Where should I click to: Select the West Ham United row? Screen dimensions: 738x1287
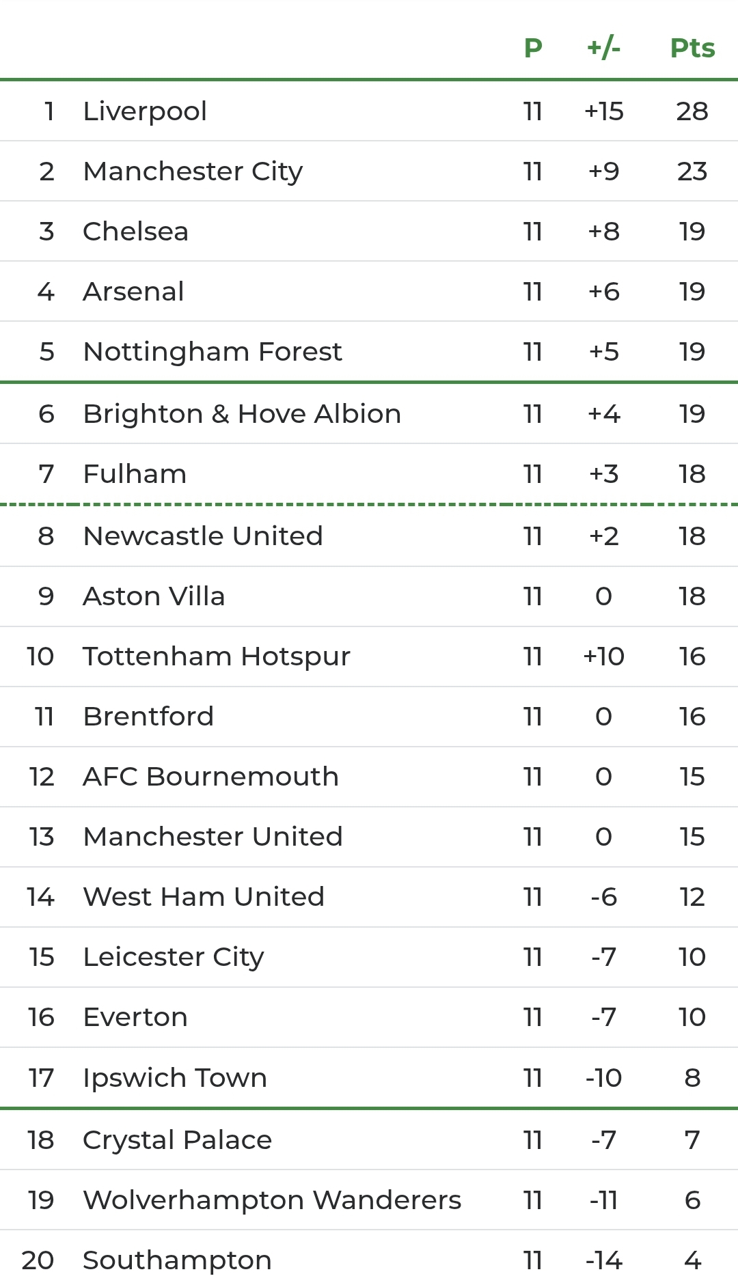pos(369,897)
